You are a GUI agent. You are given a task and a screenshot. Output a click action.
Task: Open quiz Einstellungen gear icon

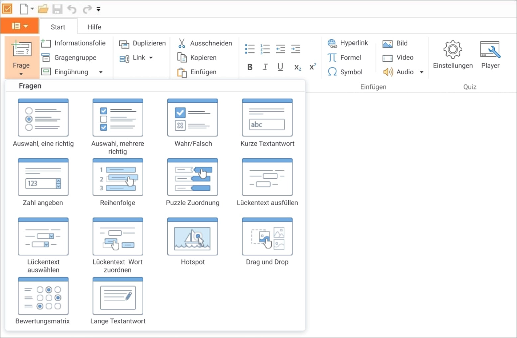(452, 50)
